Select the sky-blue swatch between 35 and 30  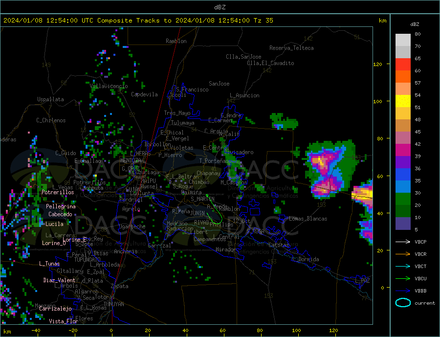[403, 187]
